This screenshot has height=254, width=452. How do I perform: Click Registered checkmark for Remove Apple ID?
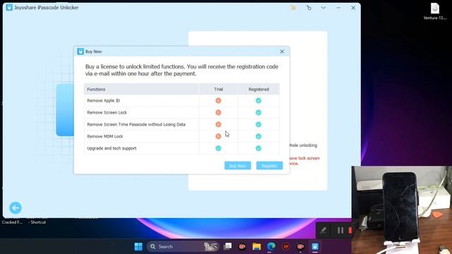[x=258, y=100]
